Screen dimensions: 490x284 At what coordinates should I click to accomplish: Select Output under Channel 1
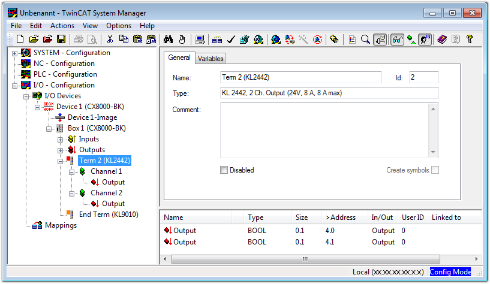coord(113,182)
